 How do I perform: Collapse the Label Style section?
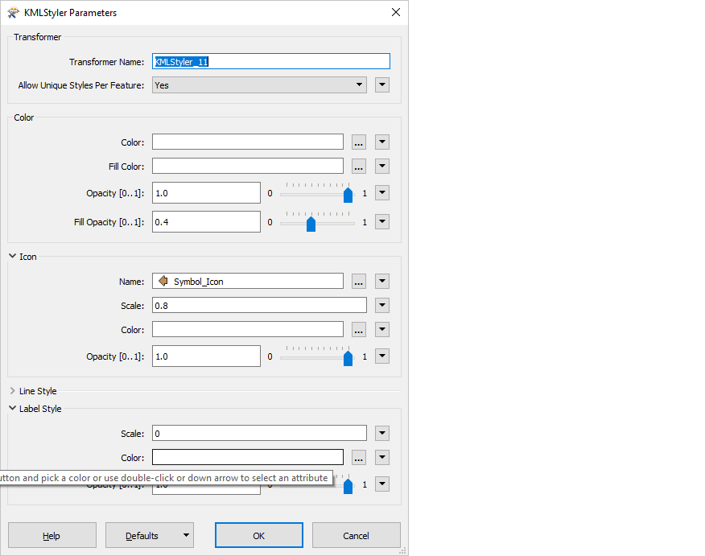point(13,409)
